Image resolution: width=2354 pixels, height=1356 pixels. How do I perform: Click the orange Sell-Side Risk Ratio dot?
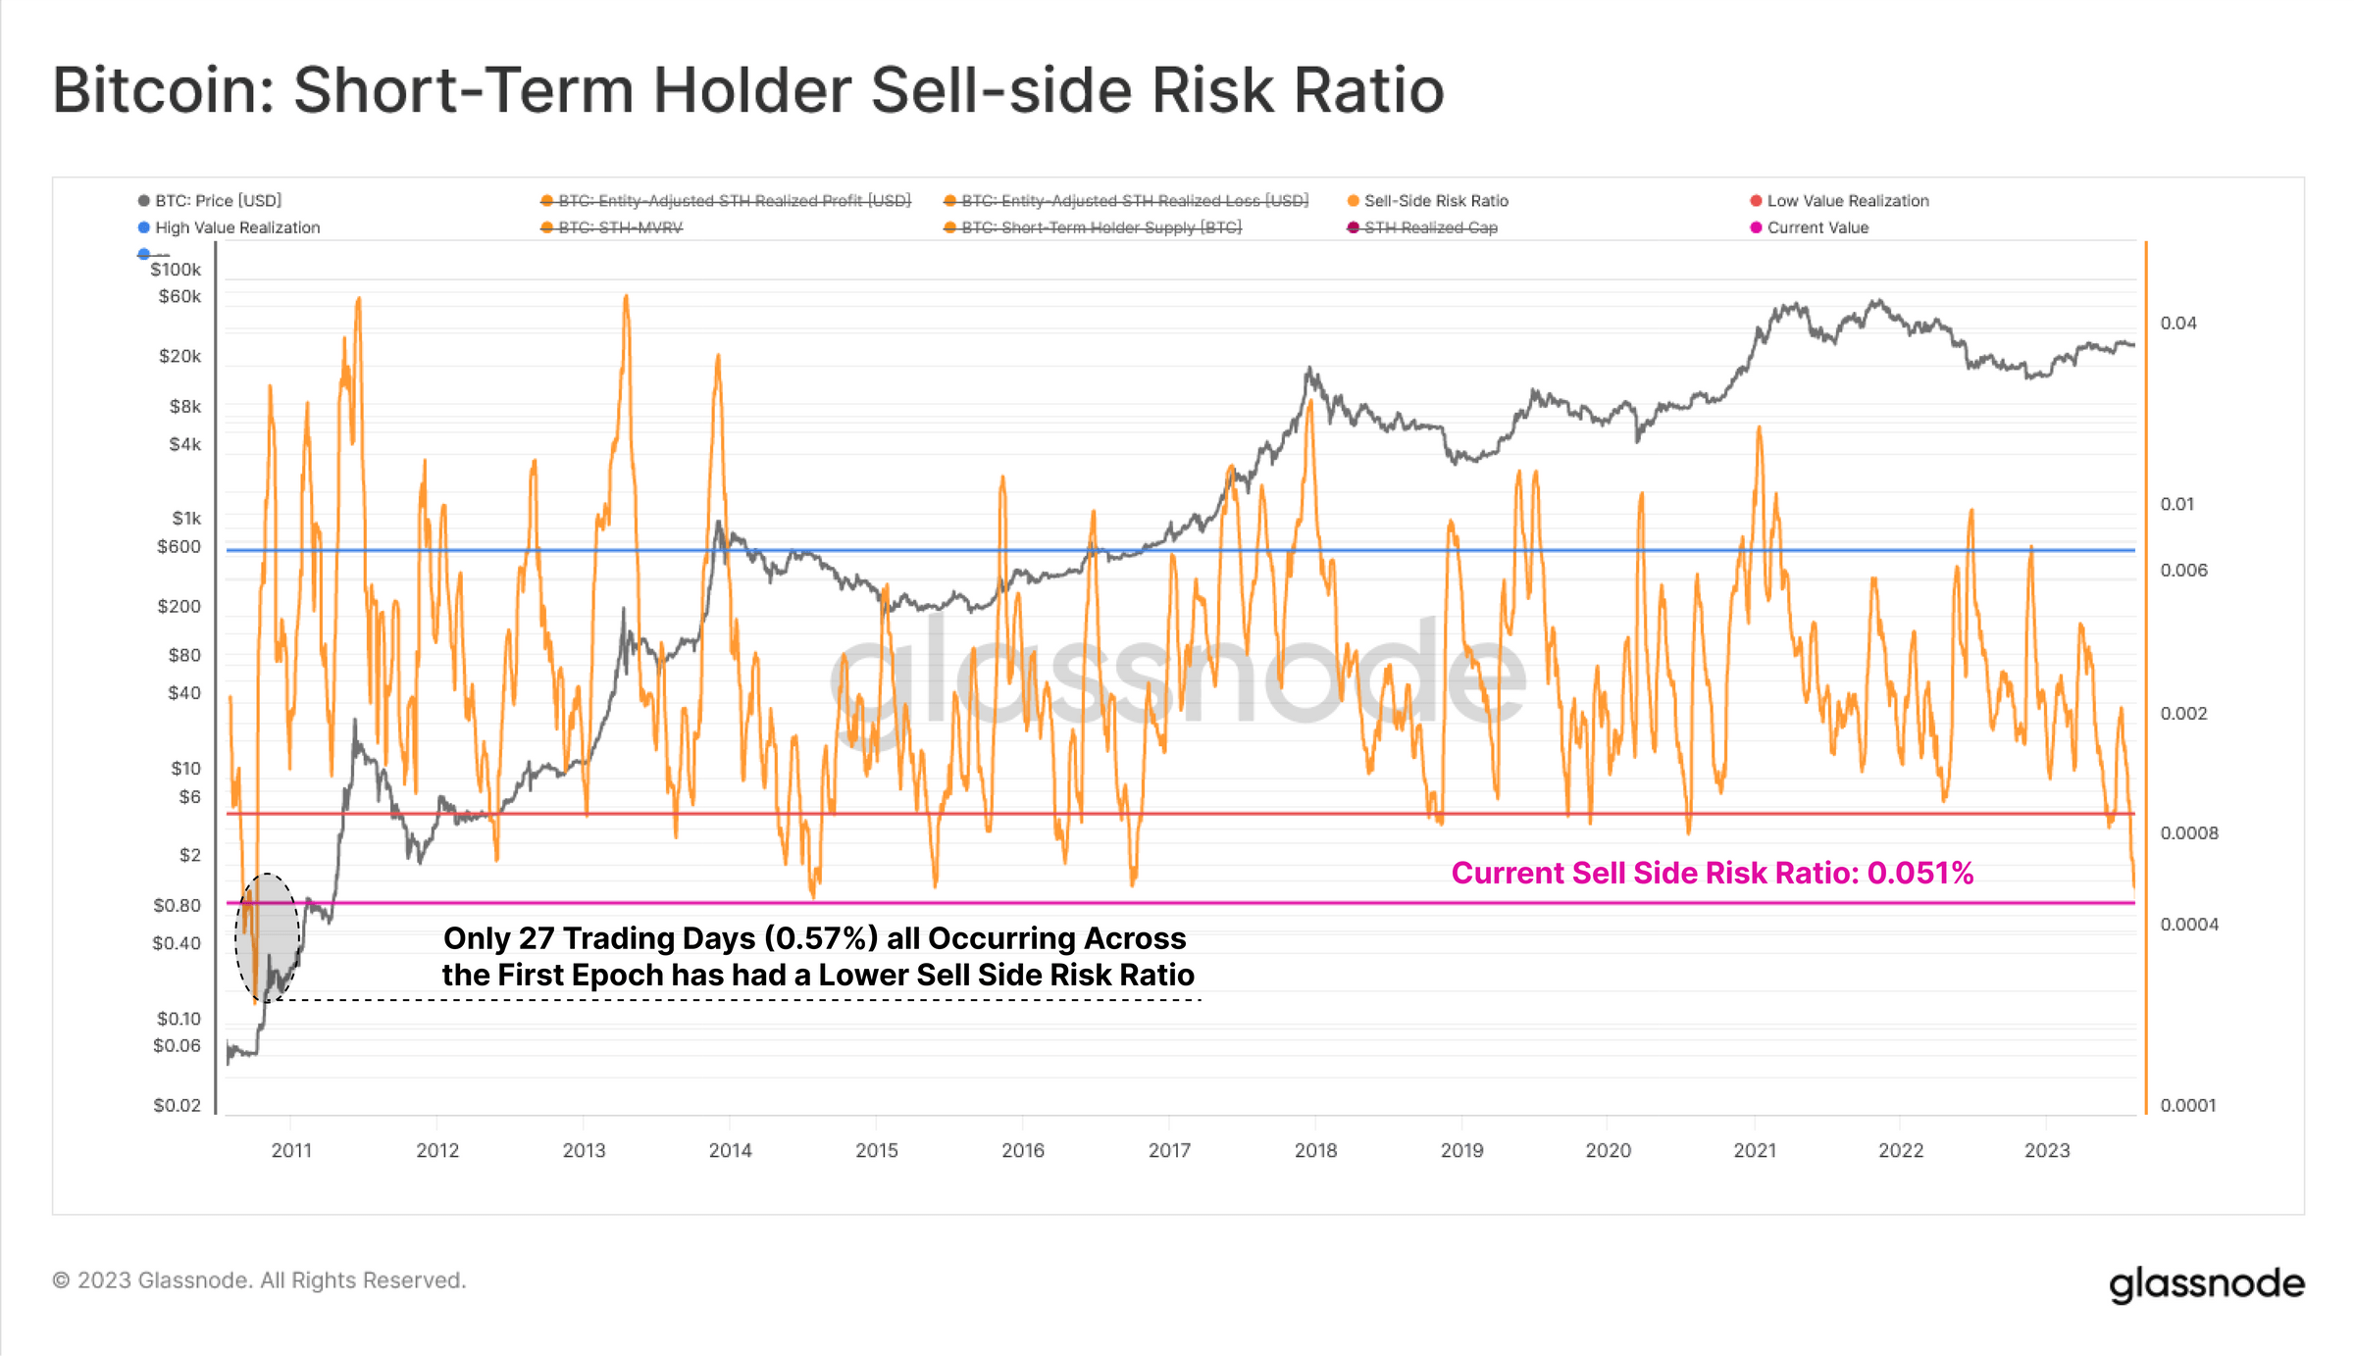pyautogui.click(x=1354, y=201)
